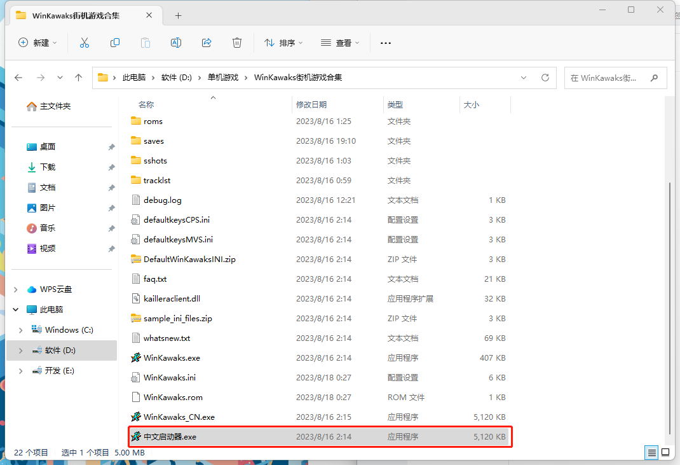The width and height of the screenshot is (680, 465).
Task: Switch to details view icon in status bar
Action: click(651, 453)
